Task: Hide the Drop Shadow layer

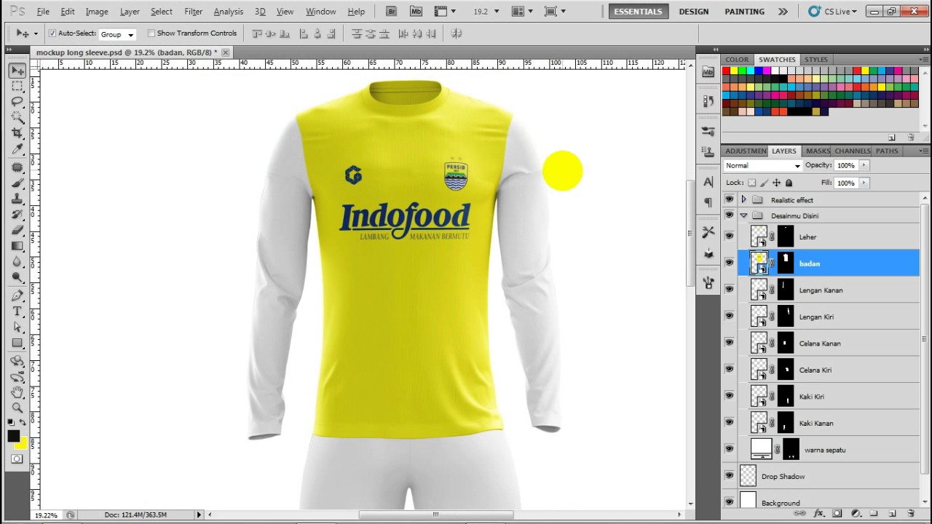Action: 729,476
